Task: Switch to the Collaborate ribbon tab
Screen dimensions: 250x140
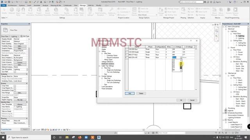Action: click(x=68, y=5)
